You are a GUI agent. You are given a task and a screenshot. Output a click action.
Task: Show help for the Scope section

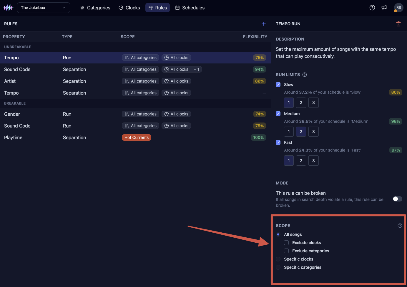pos(400,226)
